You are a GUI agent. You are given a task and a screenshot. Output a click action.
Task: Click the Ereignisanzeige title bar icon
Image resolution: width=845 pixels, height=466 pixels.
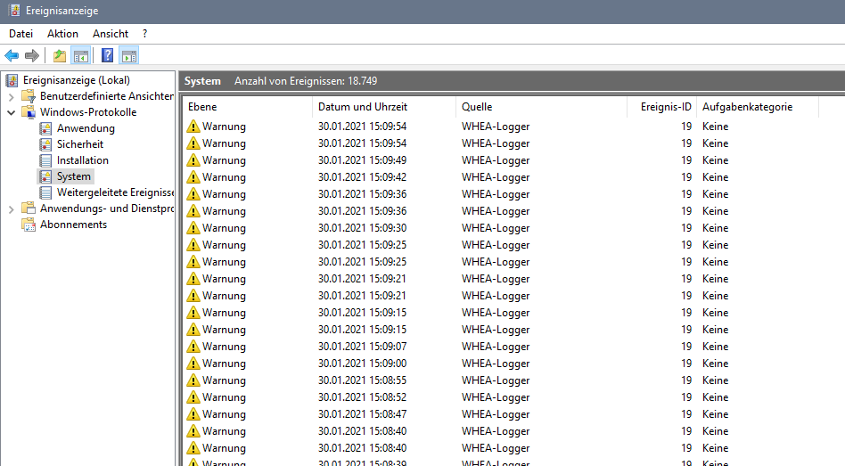(14, 11)
